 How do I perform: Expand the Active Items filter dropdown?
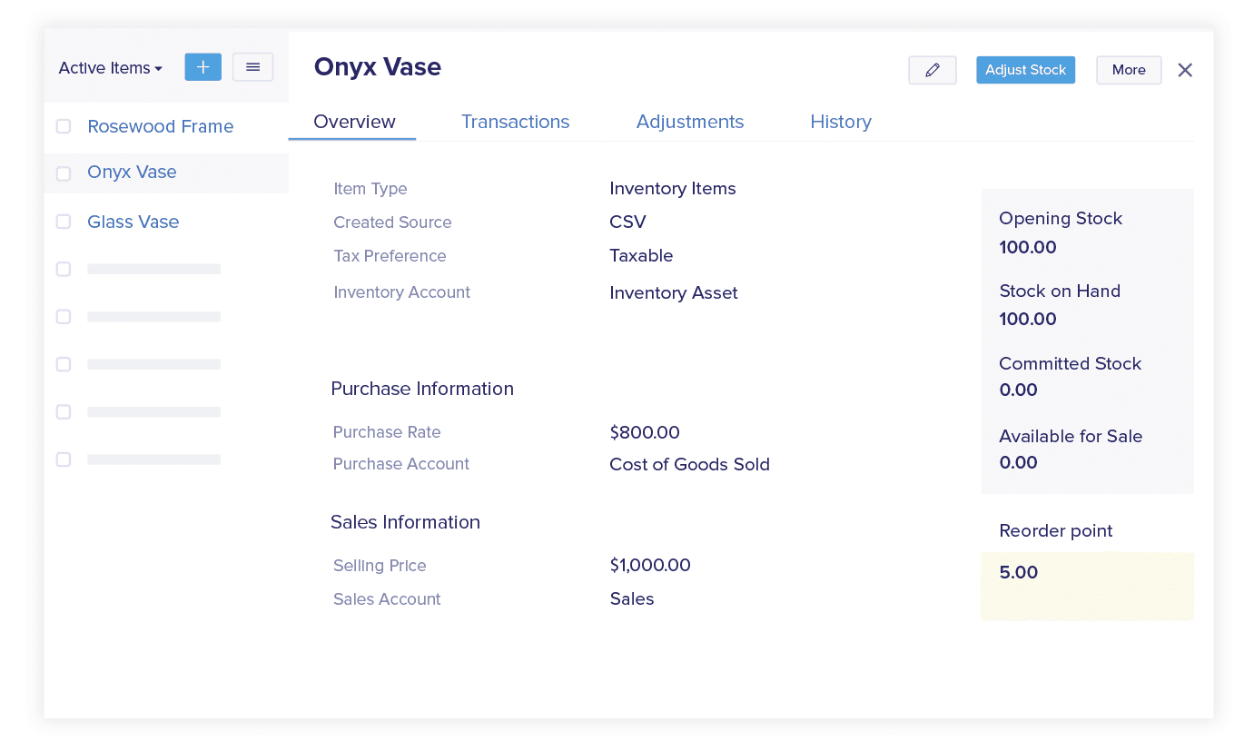coord(110,68)
